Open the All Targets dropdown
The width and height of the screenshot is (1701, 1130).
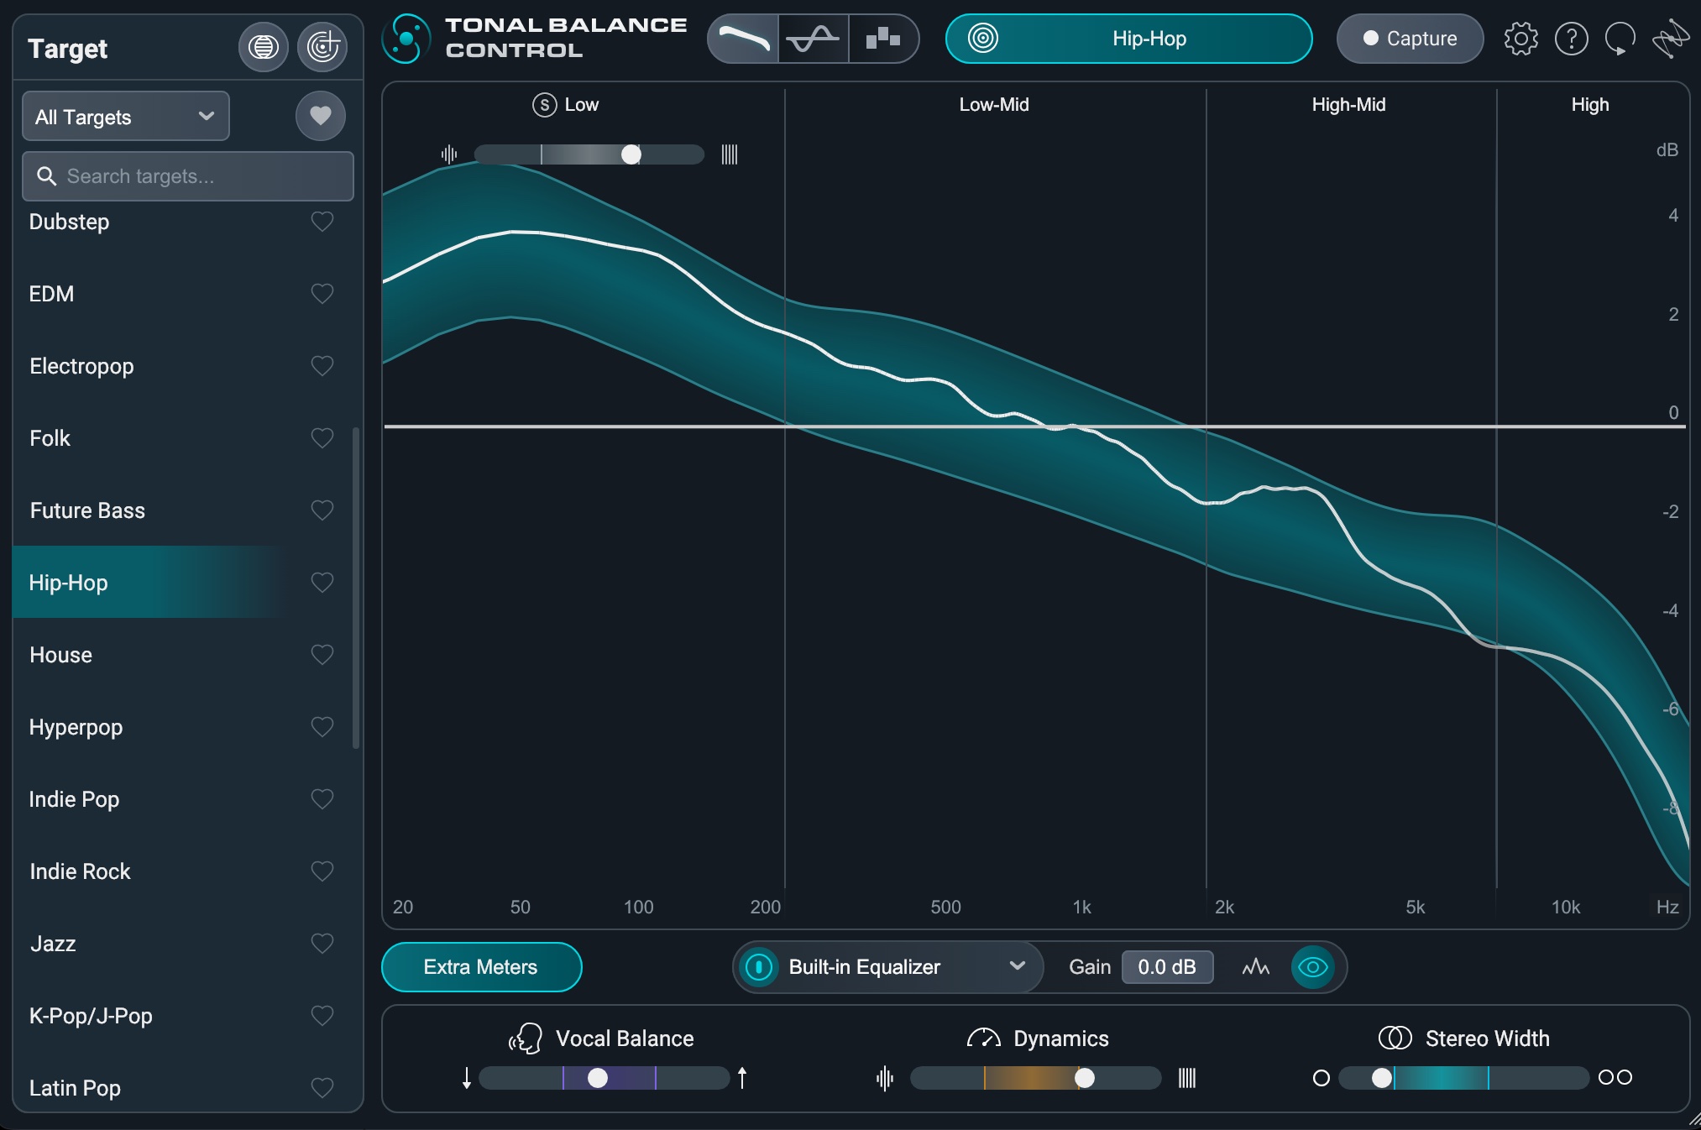click(126, 117)
